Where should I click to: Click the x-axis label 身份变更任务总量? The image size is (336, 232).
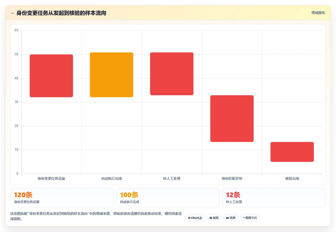tap(51, 178)
